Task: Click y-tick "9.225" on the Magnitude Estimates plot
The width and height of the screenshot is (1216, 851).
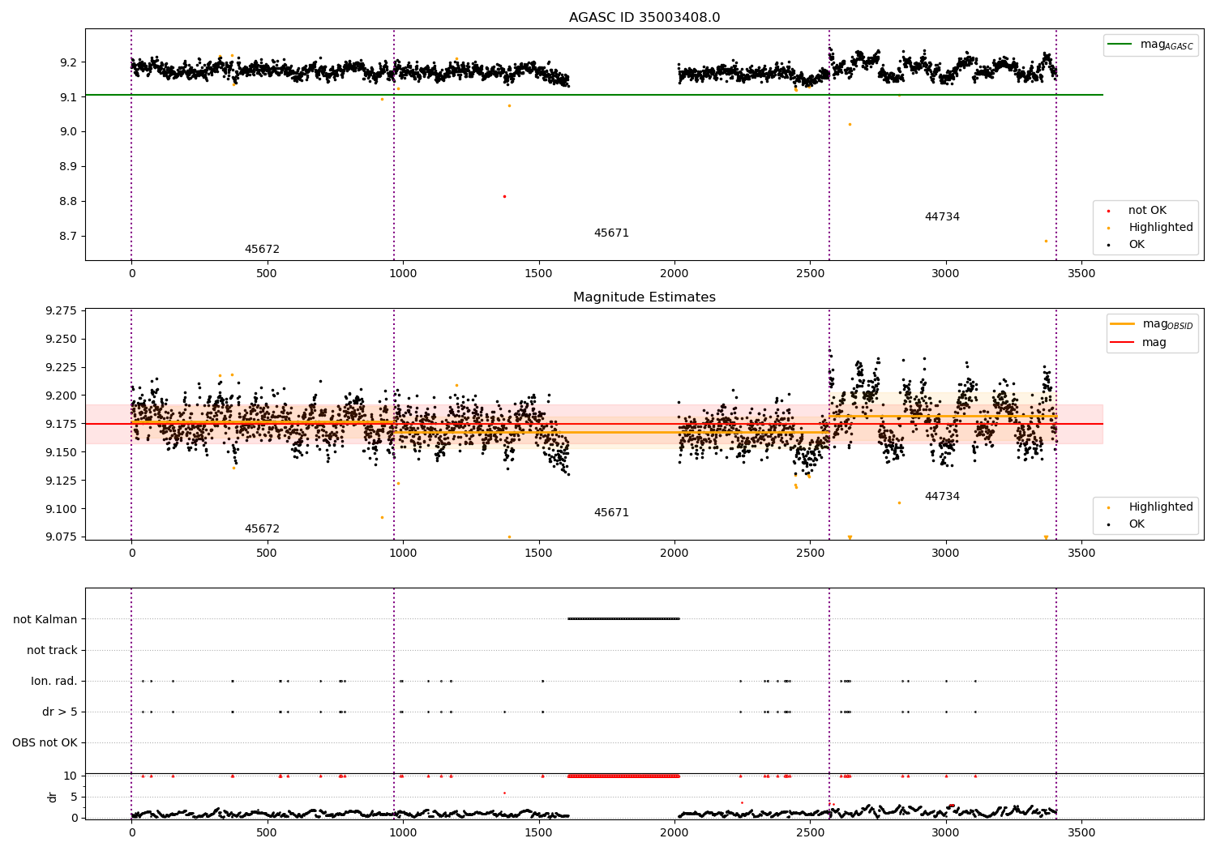Action: pyautogui.click(x=62, y=368)
